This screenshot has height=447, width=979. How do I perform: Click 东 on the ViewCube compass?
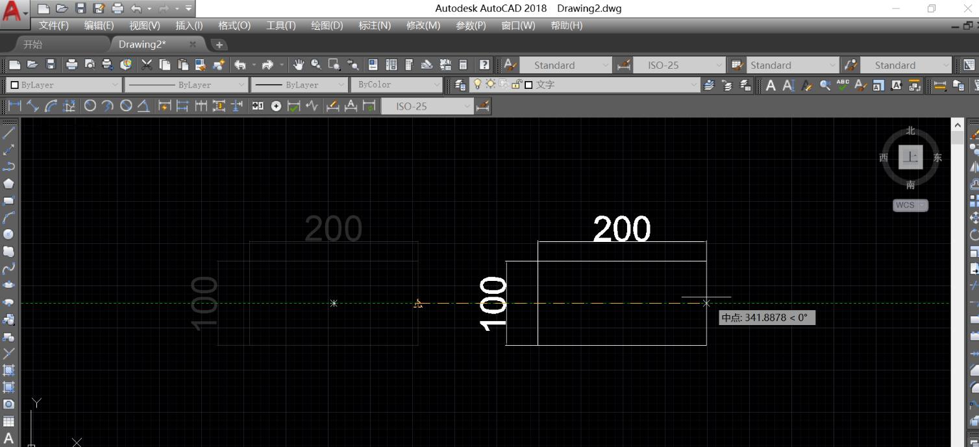pos(937,158)
